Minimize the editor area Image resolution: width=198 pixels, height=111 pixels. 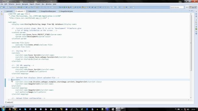click(x=190, y=11)
